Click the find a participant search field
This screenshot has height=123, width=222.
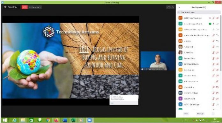click(199, 12)
